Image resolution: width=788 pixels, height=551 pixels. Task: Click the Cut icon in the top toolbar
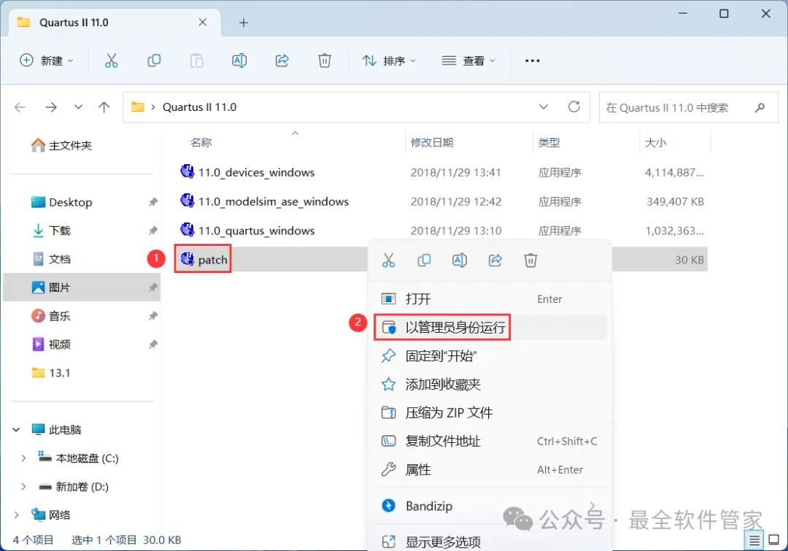(111, 61)
